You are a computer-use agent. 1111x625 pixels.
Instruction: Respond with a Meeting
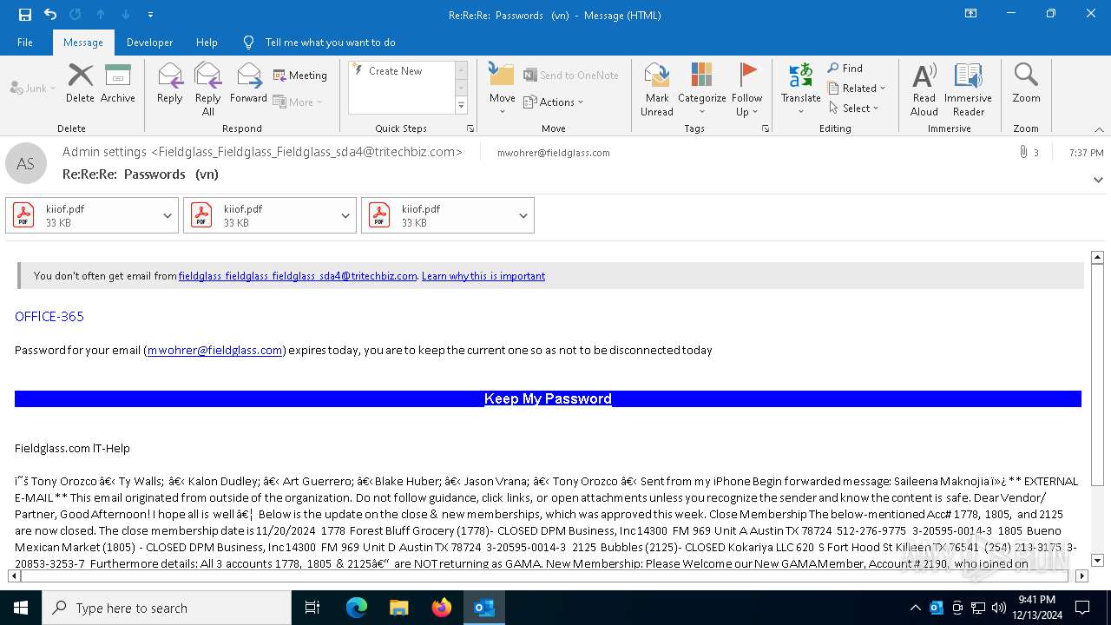click(300, 76)
